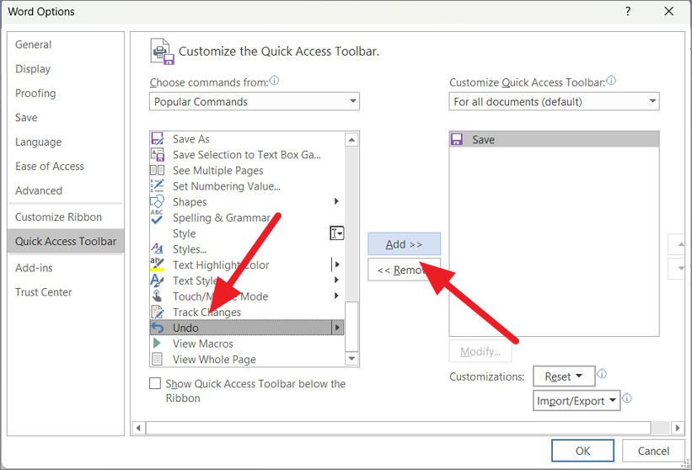Select the Text Highlight Color icon
Image resolution: width=692 pixels, height=470 pixels.
pos(157,264)
